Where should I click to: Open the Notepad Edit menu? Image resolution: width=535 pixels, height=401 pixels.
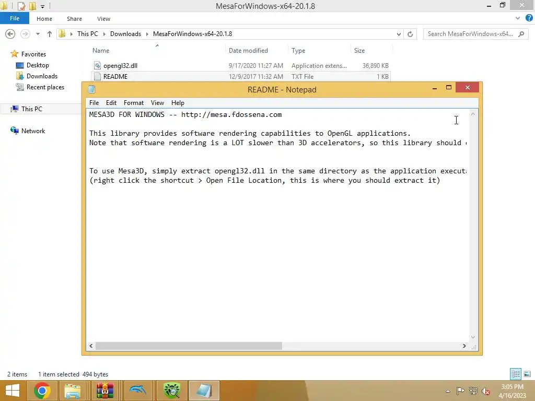coord(111,103)
